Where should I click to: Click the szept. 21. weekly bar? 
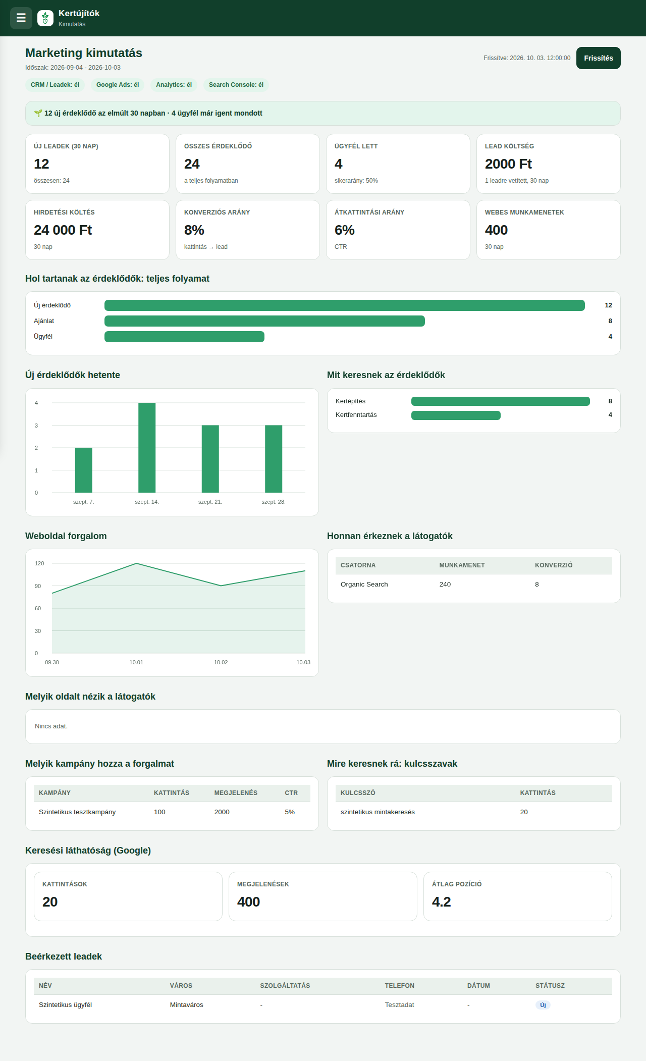(x=210, y=459)
